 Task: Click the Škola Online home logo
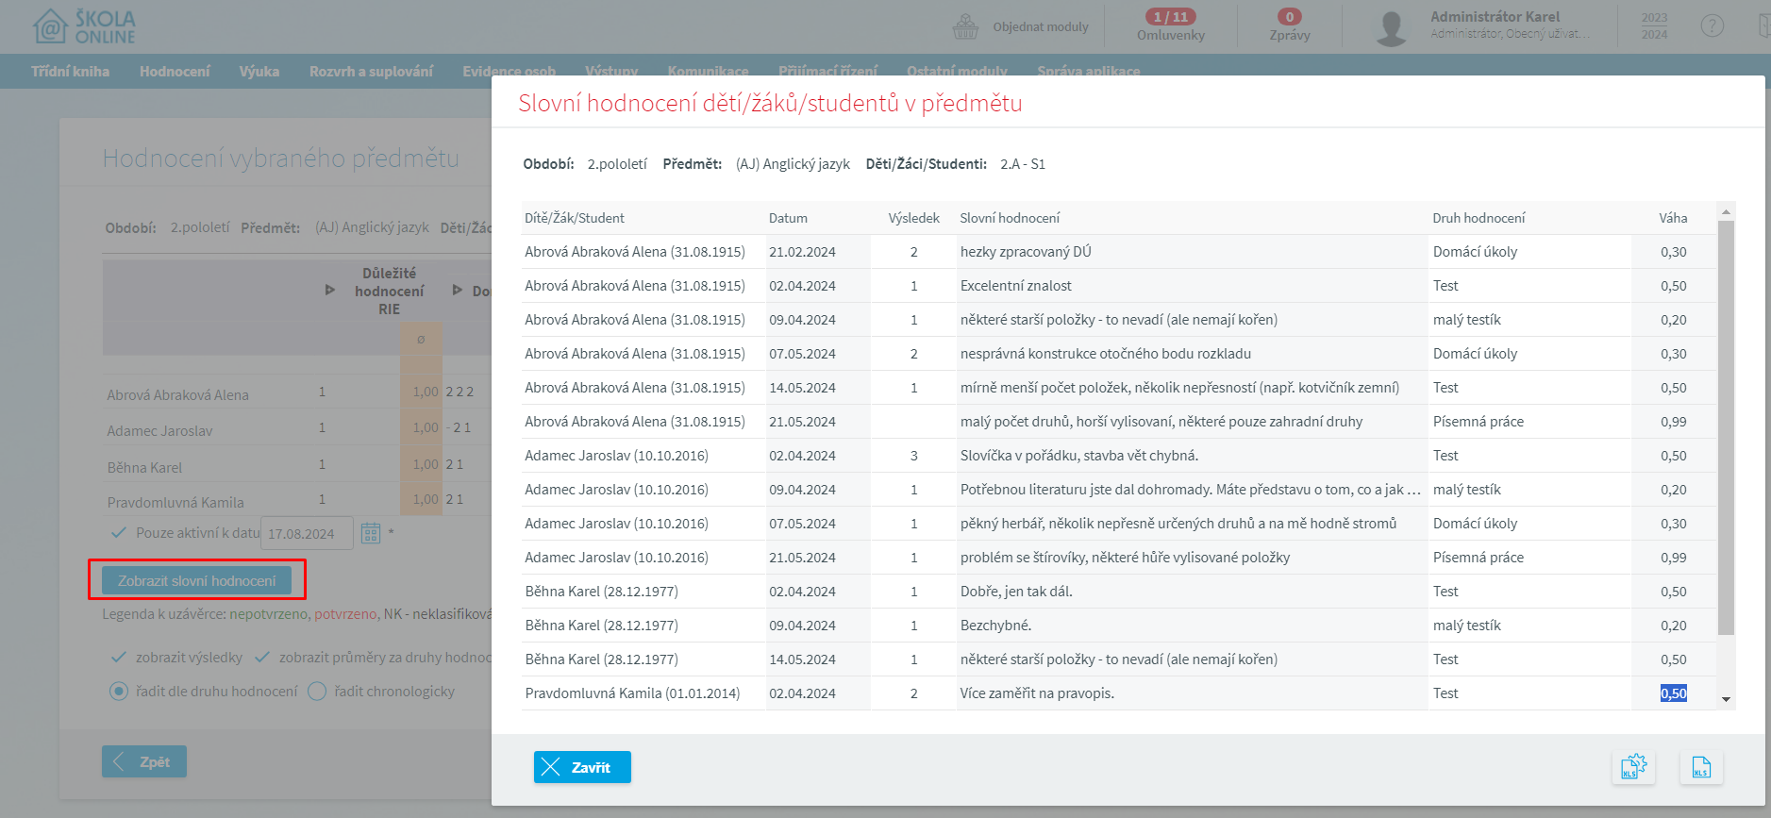point(85,27)
